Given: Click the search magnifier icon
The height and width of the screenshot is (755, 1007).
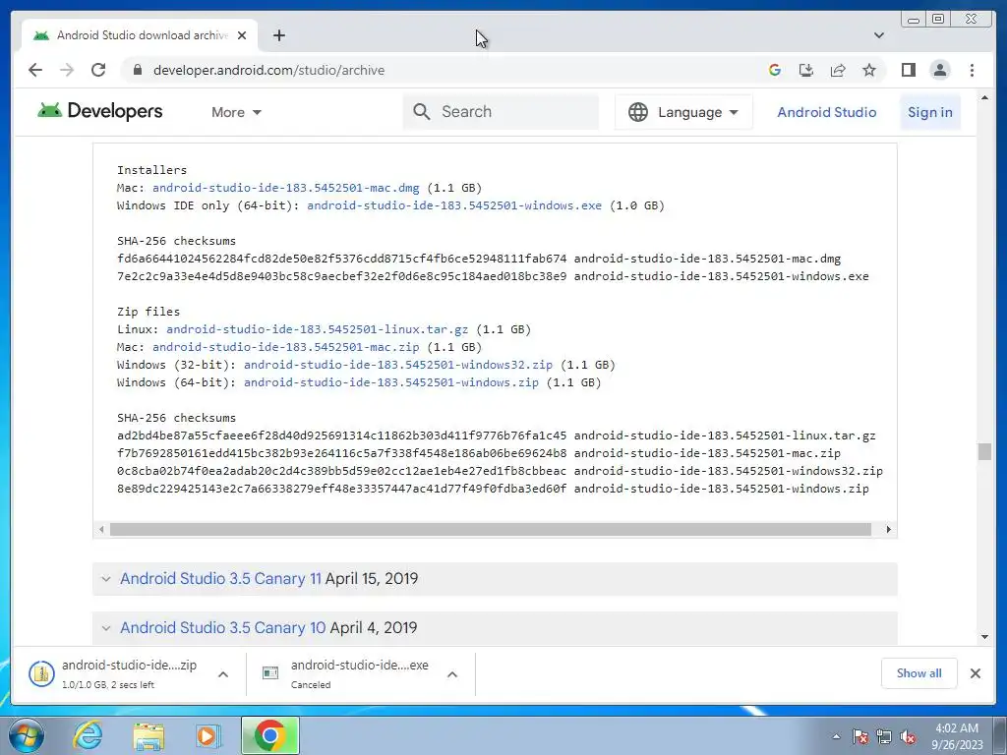Looking at the screenshot, I should pyautogui.click(x=421, y=112).
